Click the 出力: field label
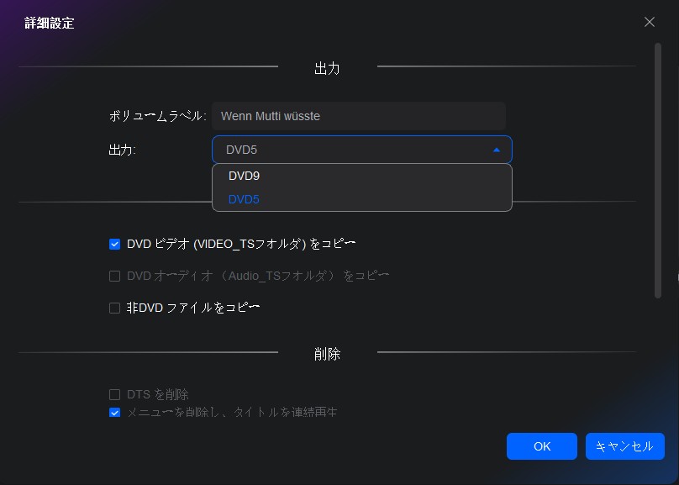 click(122, 150)
